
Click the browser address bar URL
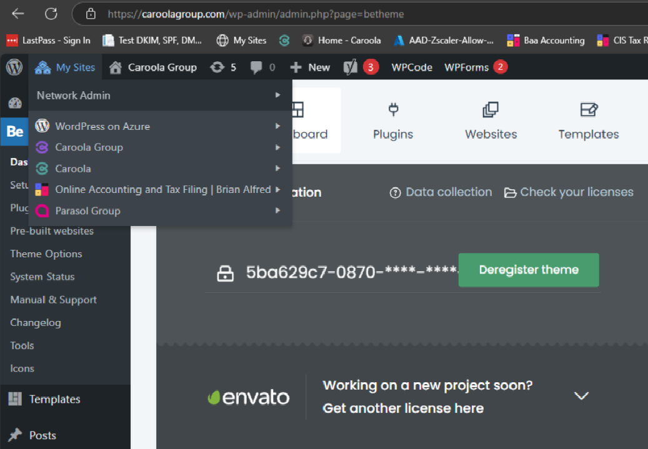[256, 13]
